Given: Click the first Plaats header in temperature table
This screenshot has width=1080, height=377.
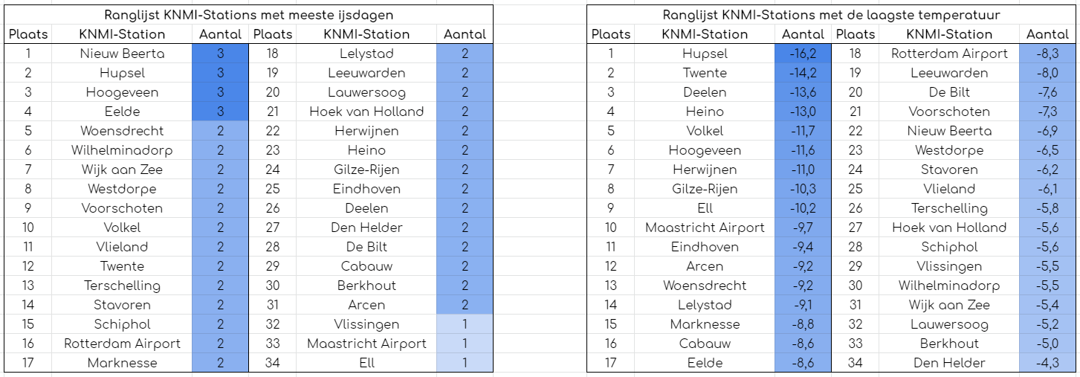Looking at the screenshot, I should pos(611,34).
